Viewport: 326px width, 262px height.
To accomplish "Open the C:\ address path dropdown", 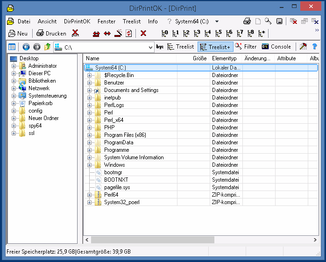I will point(150,48).
